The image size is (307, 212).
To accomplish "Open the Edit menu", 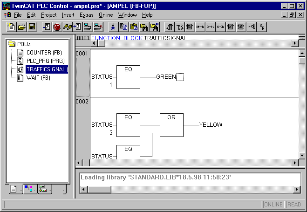I will pyautogui.click(x=31, y=15).
